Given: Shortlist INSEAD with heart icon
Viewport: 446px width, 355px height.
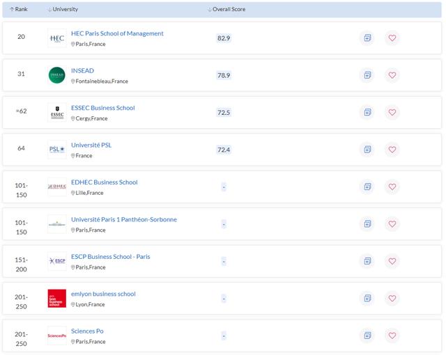Looking at the screenshot, I should tap(392, 75).
